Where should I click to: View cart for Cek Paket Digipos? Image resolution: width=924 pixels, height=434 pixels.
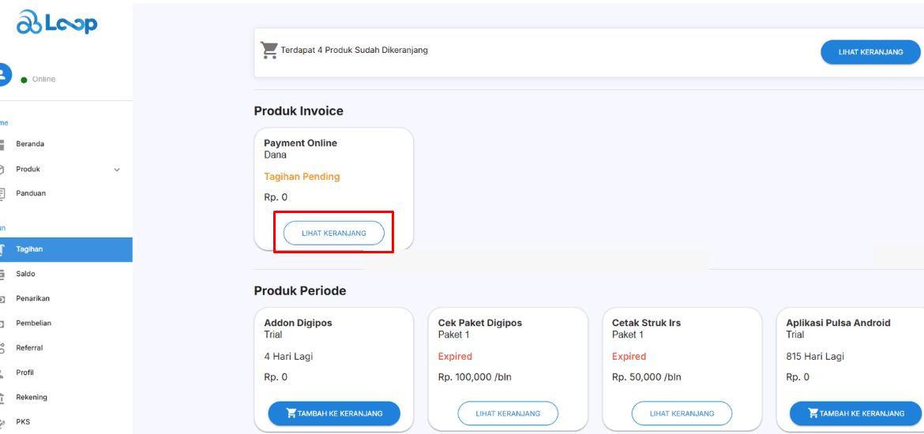507,413
